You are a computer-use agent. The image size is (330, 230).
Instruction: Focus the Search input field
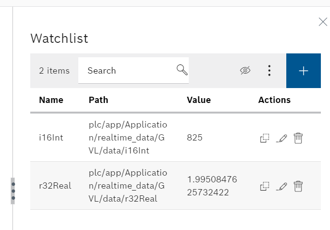coord(134,70)
